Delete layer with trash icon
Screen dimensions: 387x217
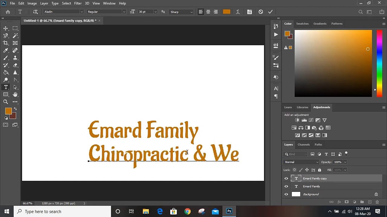pos(377,202)
